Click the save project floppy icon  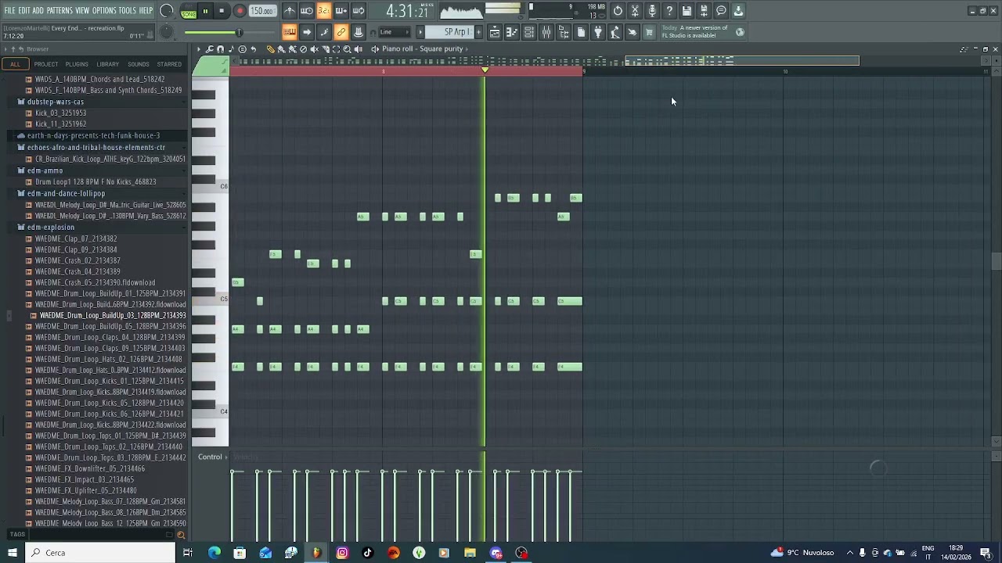coord(687,11)
